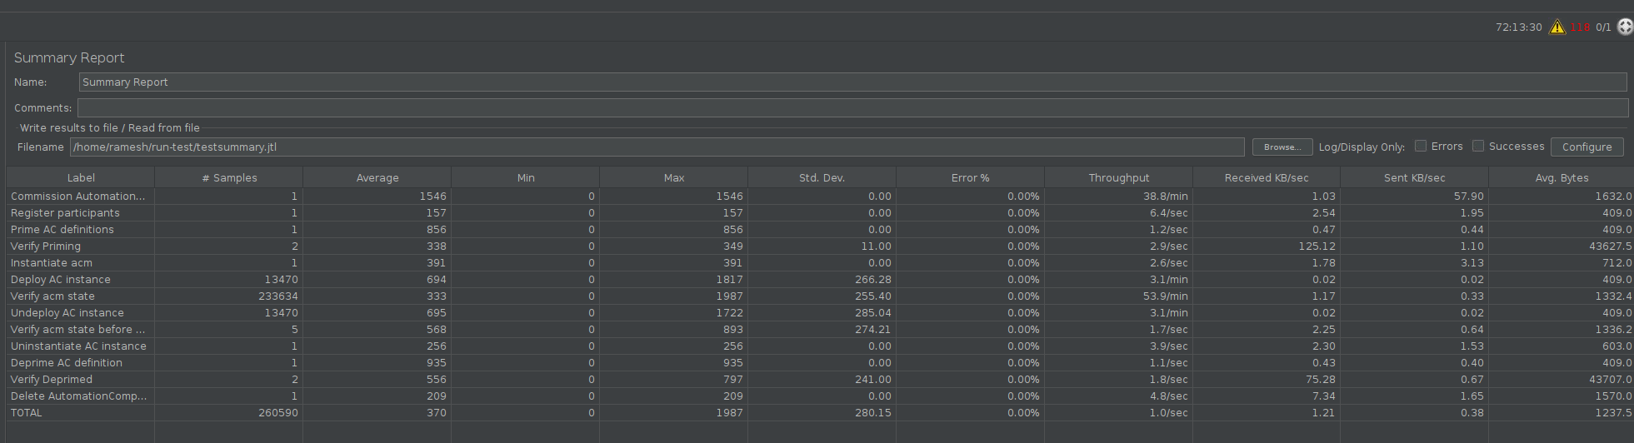This screenshot has width=1634, height=443.
Task: Sort by the Average column header
Action: 377,177
